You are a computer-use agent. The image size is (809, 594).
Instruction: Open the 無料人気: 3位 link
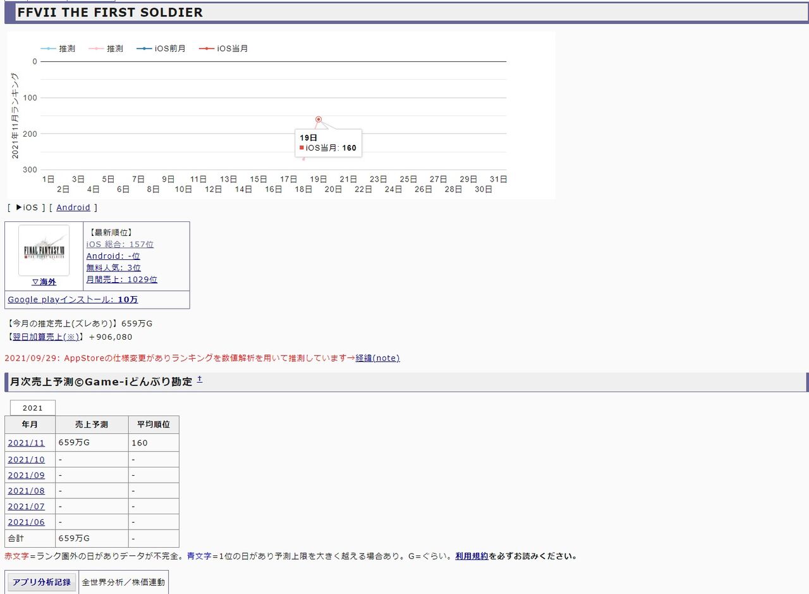pyautogui.click(x=114, y=268)
